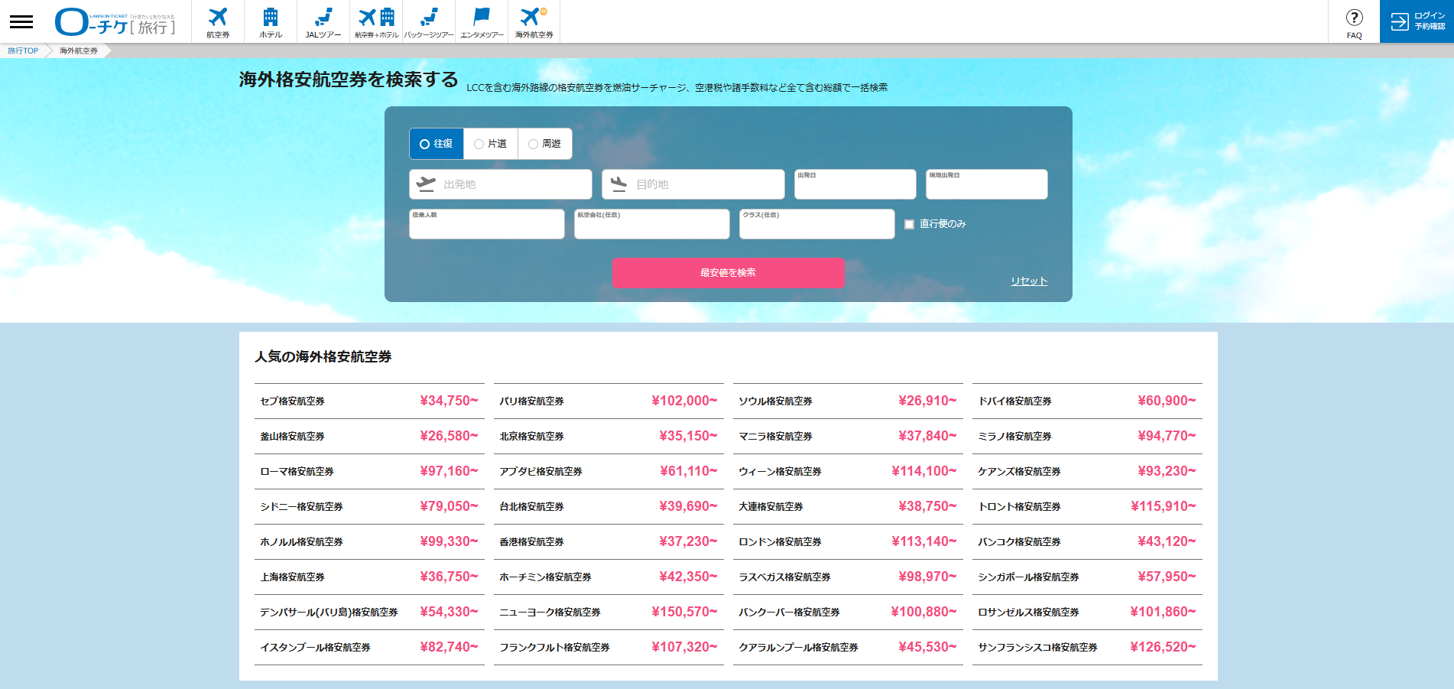The image size is (1454, 689).
Task: Open ミラノ格安航空券 listing
Action: click(1087, 436)
